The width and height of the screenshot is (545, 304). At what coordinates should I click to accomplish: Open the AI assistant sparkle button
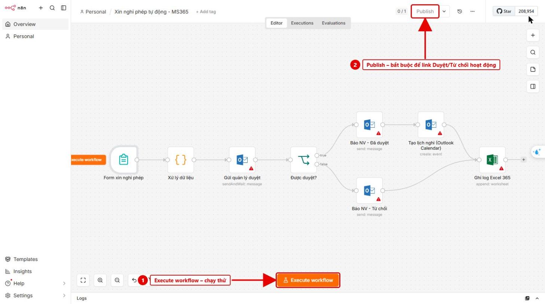coord(538,152)
